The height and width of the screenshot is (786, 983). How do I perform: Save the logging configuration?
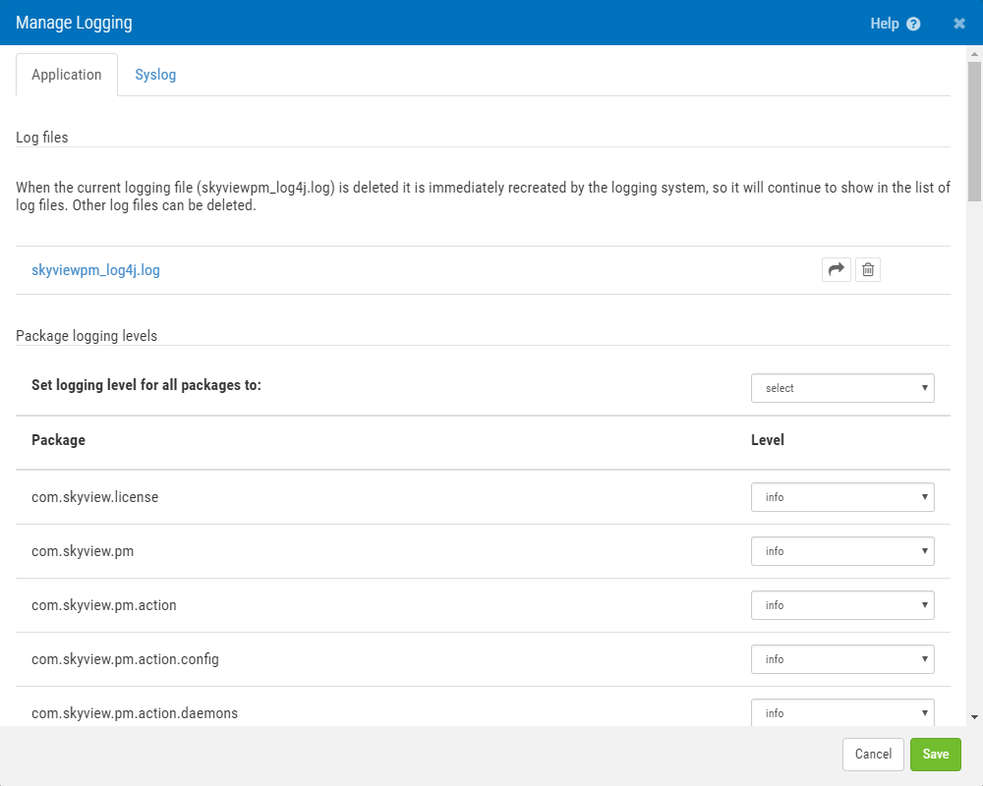[935, 755]
